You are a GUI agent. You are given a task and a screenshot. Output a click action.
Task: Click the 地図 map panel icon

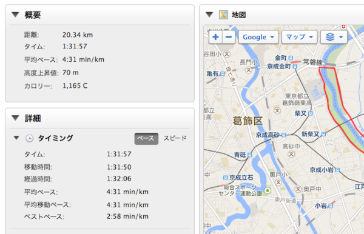(223, 15)
